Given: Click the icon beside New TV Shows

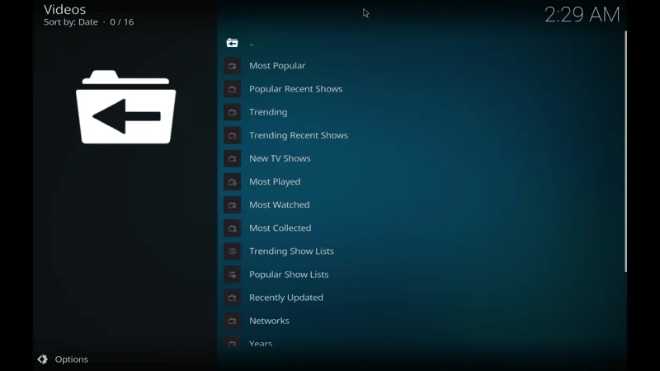Looking at the screenshot, I should pyautogui.click(x=232, y=158).
